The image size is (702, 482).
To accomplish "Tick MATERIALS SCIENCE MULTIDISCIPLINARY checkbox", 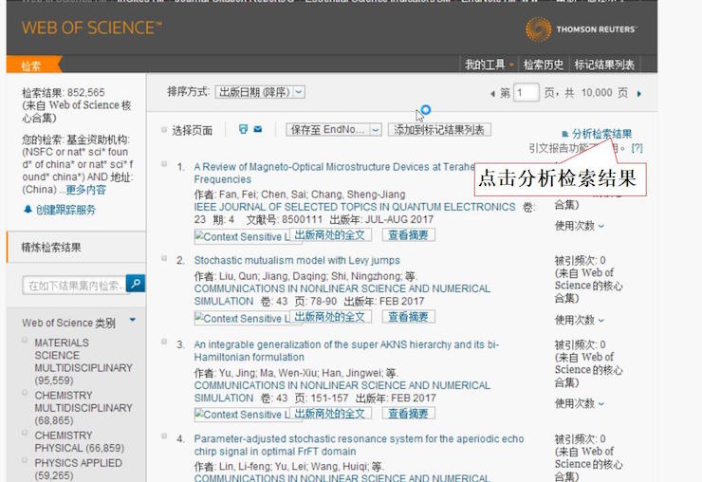I will (x=26, y=341).
